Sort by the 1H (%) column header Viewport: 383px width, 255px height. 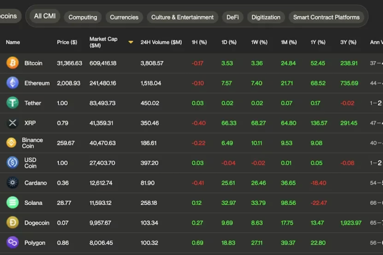pyautogui.click(x=199, y=42)
